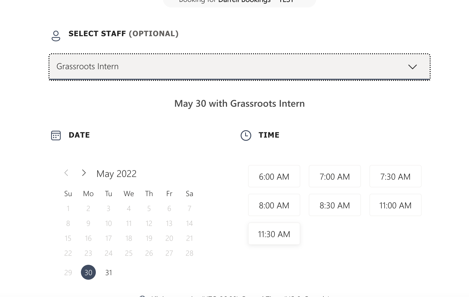
Task: Choose the 7:00 AM time slot
Action: click(335, 176)
